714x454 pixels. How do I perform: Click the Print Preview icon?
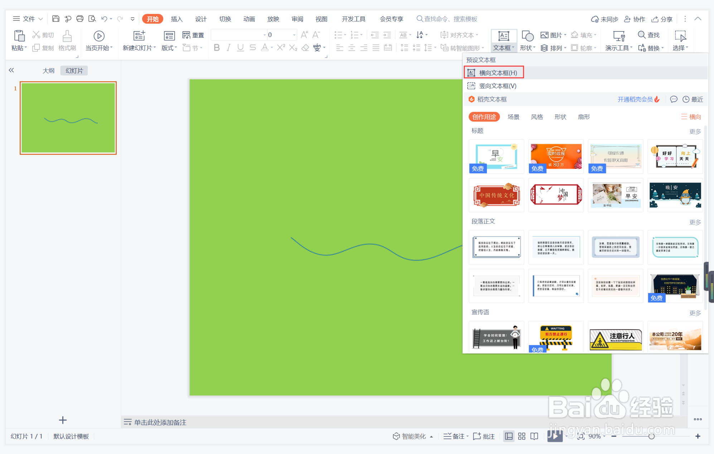click(92, 19)
